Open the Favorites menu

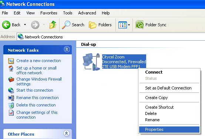48,13
